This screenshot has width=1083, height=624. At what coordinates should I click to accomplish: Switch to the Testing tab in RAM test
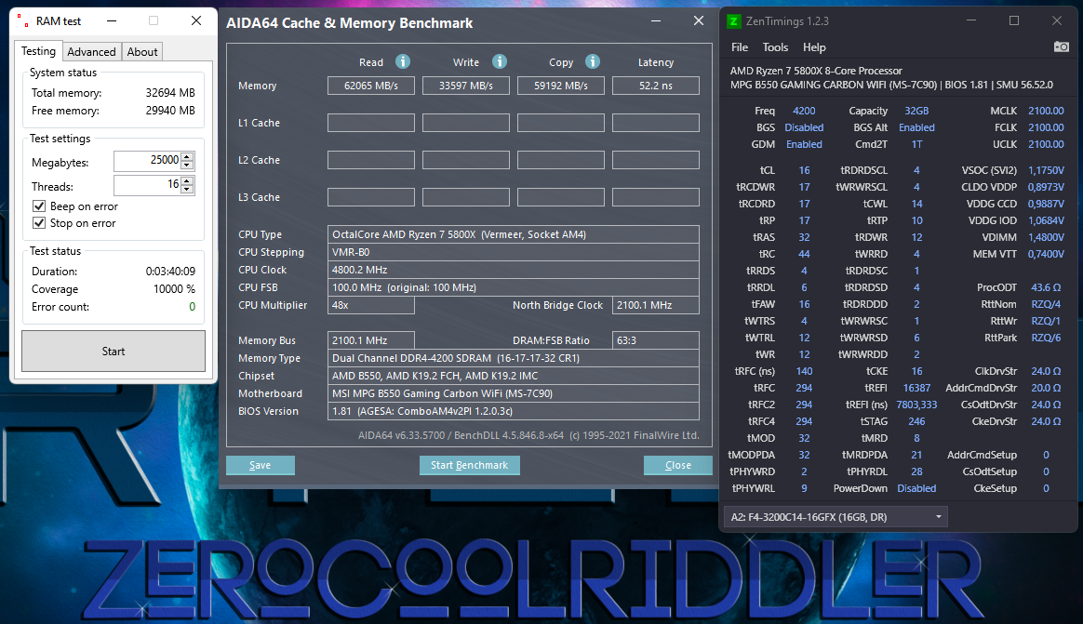tap(39, 51)
